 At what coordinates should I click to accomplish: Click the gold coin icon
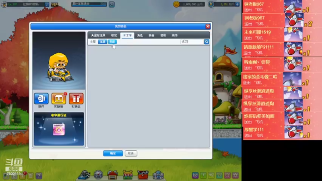176,4
